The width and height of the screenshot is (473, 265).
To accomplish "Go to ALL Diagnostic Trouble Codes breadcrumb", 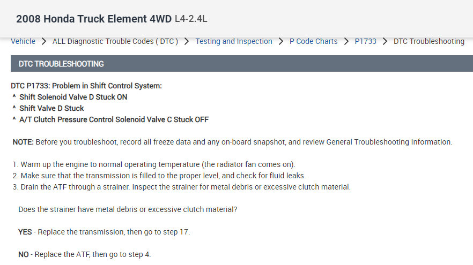I will [x=115, y=41].
